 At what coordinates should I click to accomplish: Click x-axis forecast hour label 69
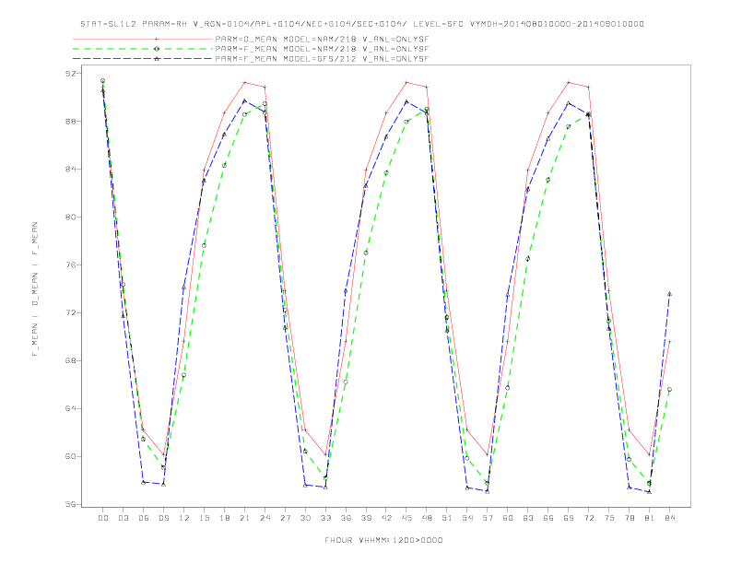(x=569, y=518)
